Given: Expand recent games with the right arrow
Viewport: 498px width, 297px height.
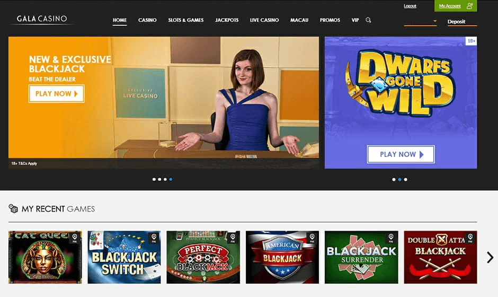Looking at the screenshot, I should click(490, 257).
